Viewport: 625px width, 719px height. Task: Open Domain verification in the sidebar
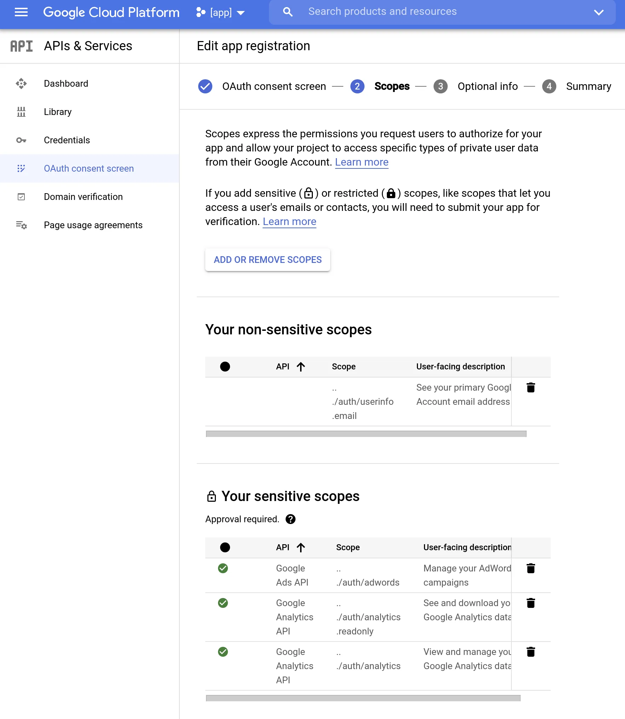(83, 197)
